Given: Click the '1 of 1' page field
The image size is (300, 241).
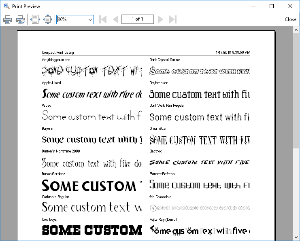Looking at the screenshot, I should pyautogui.click(x=138, y=19).
